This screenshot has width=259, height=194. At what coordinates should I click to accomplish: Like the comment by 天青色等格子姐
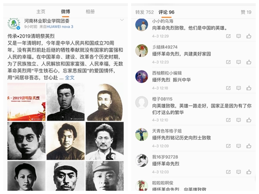click(249, 146)
